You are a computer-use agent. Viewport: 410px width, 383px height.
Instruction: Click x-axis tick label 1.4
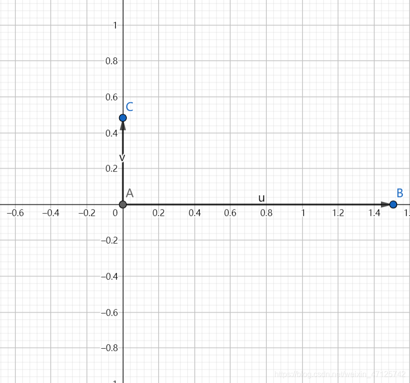374,213
